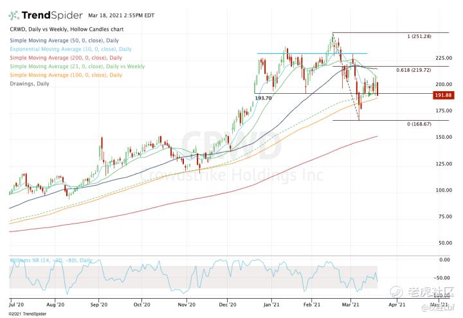Click the Jan '21 date axis label

pyautogui.click(x=271, y=305)
